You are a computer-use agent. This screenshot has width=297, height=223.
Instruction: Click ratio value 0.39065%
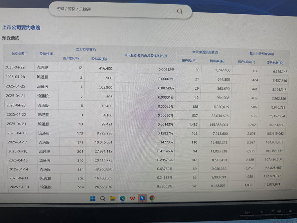(164, 186)
